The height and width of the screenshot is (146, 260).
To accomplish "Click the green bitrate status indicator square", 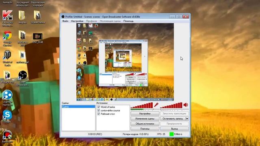I will (x=171, y=134).
